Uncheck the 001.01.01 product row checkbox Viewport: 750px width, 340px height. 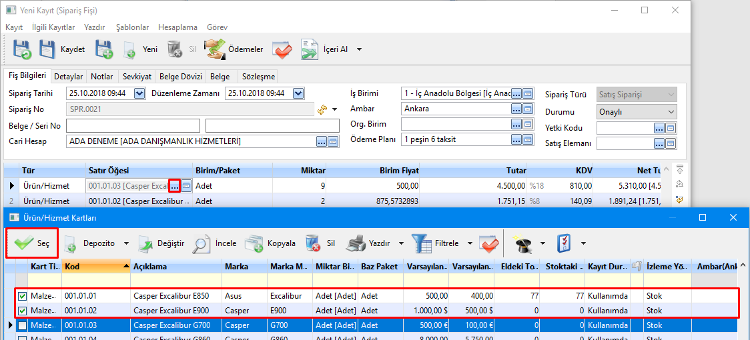[23, 296]
